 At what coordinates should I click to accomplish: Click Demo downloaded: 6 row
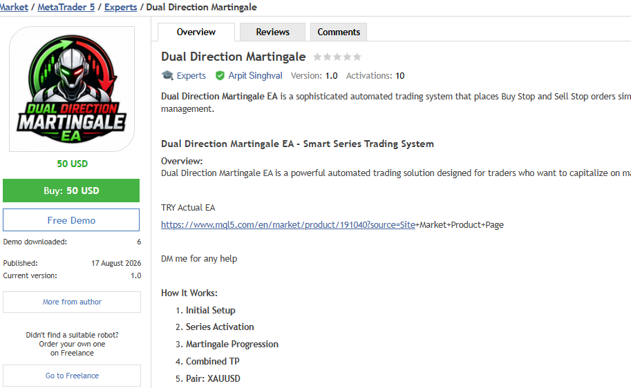72,242
